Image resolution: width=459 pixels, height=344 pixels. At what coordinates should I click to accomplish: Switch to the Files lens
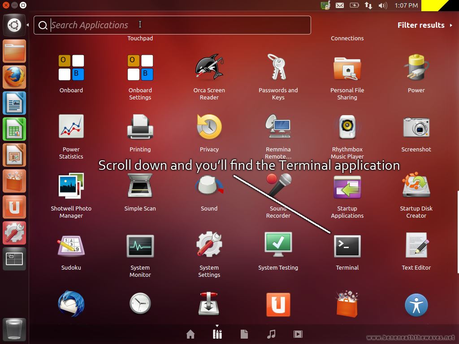coord(244,334)
